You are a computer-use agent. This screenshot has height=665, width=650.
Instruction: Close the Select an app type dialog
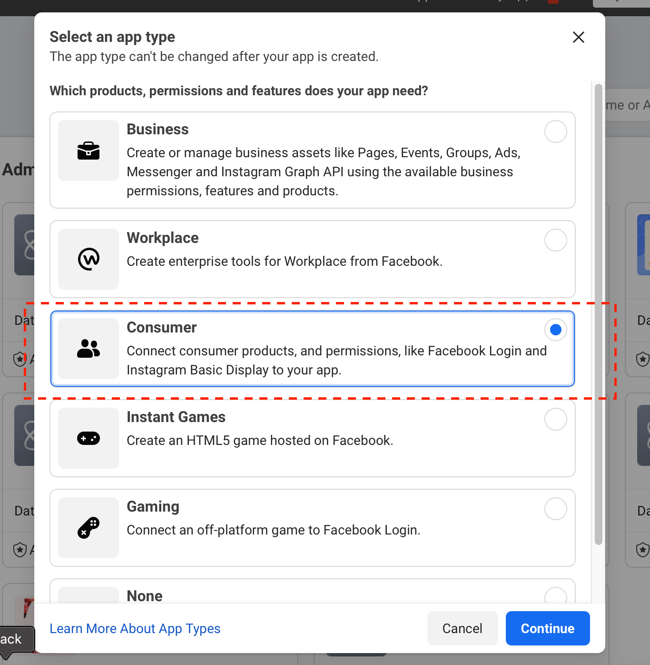point(578,37)
